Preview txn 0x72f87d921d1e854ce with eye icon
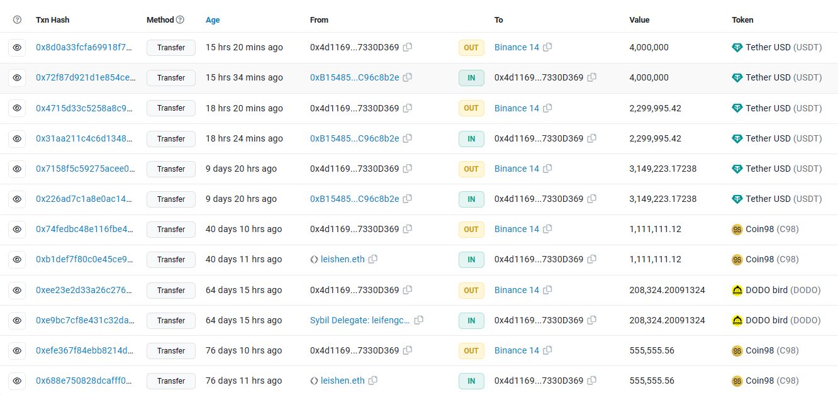The image size is (838, 395). tap(17, 78)
